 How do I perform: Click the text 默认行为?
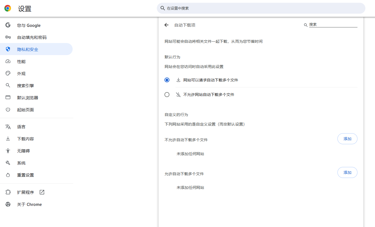[172, 57]
